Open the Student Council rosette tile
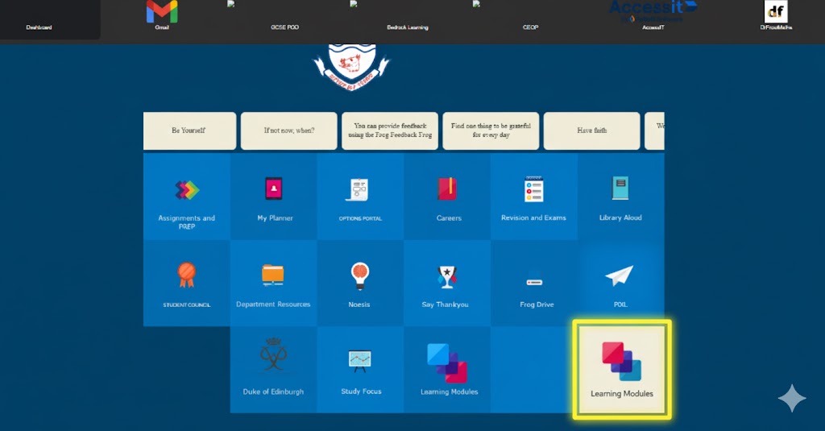Viewport: 825px width, 431px height. (187, 283)
